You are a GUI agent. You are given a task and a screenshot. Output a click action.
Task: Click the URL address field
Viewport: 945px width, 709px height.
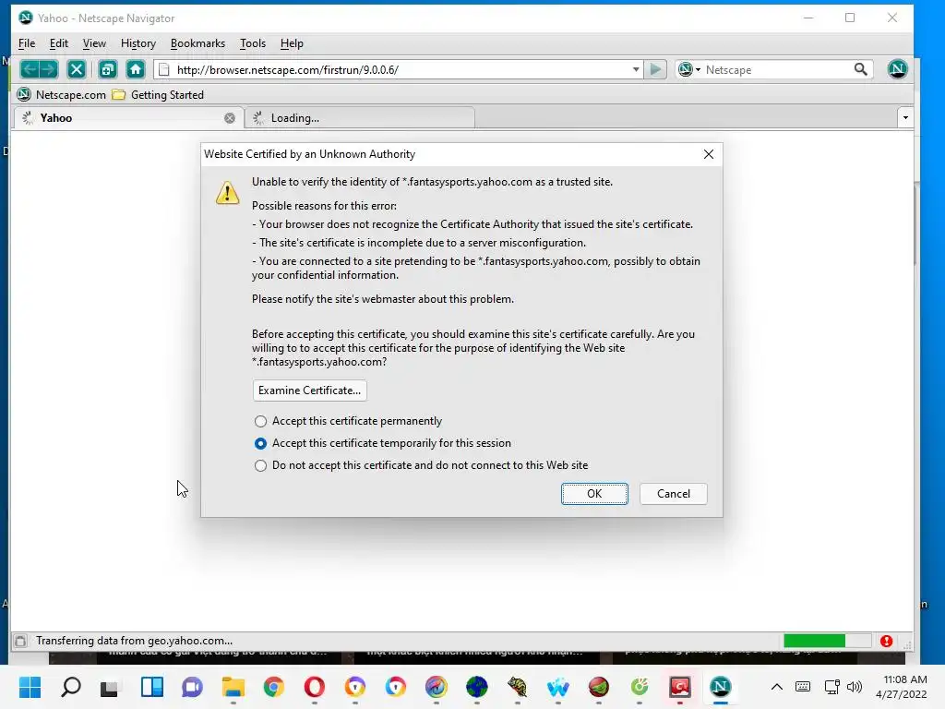click(x=401, y=70)
